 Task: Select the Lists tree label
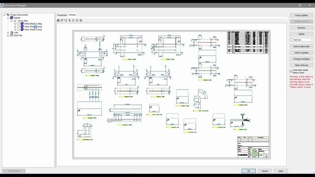(16, 32)
